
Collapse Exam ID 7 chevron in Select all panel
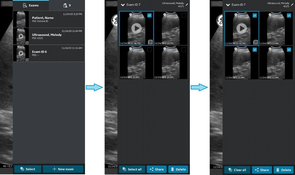pos(122,5)
